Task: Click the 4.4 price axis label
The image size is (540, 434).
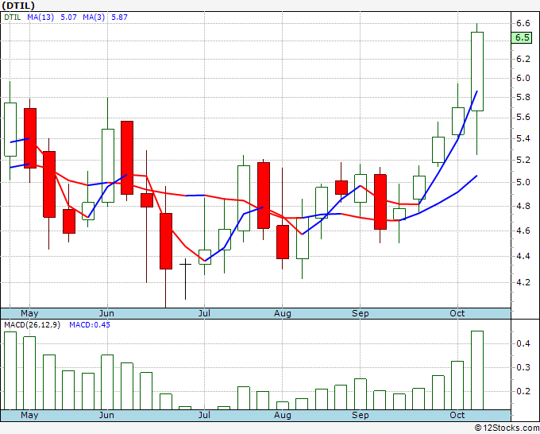Action: (523, 256)
